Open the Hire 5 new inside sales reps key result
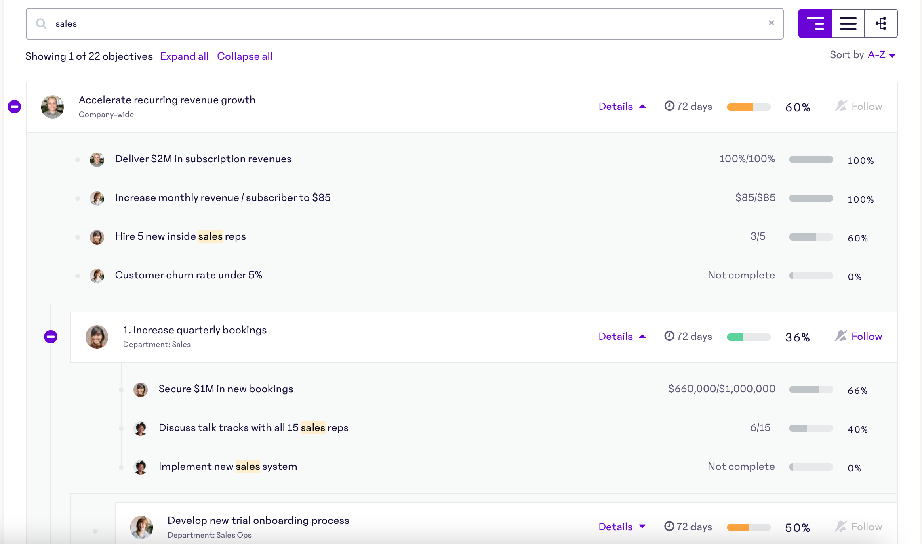This screenshot has height=544, width=922. [x=180, y=236]
